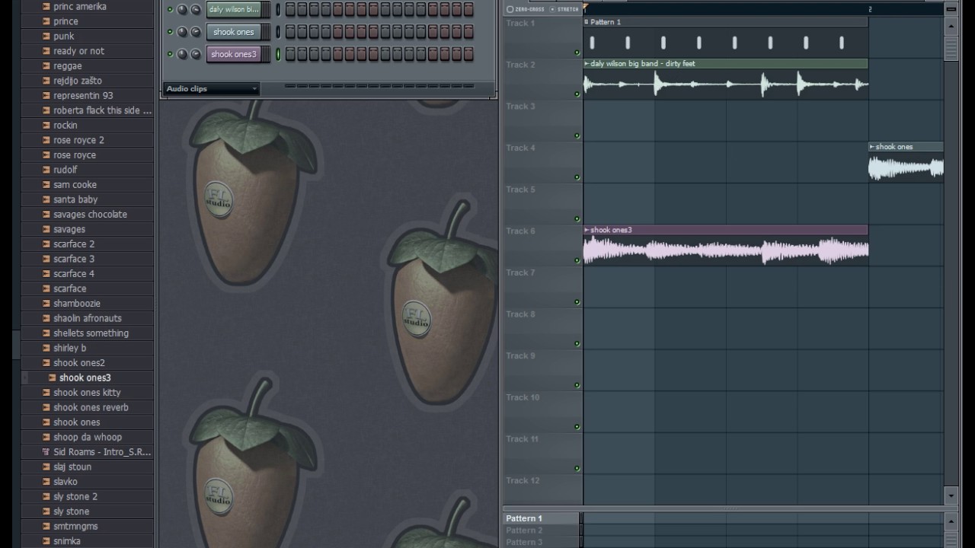Screen dimensions: 975x548
Task: Click the icon beside 'shoop da whoop'
Action: tap(46, 437)
